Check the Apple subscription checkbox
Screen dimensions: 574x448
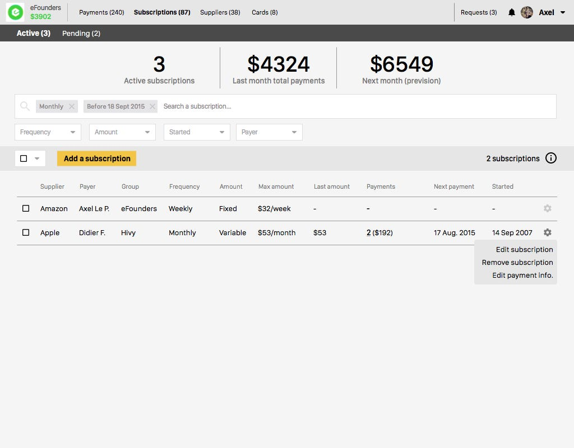coord(26,232)
